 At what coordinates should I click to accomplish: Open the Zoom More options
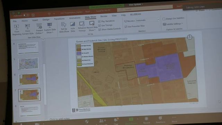pos(174,119)
